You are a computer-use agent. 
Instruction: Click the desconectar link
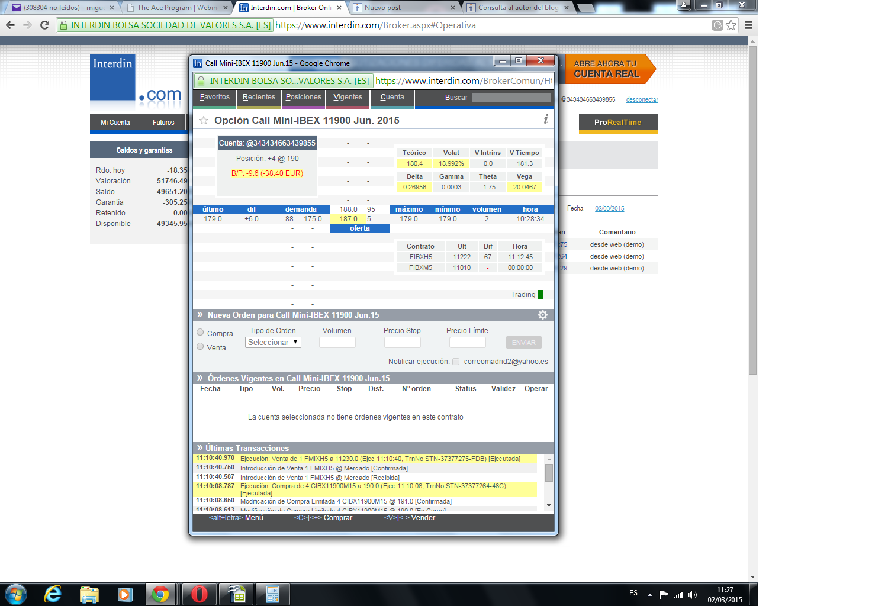(642, 100)
